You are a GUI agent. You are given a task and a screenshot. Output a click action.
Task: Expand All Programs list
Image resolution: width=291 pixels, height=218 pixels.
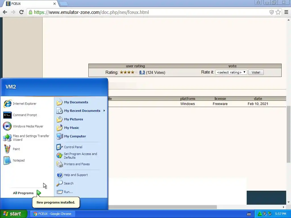(27, 193)
